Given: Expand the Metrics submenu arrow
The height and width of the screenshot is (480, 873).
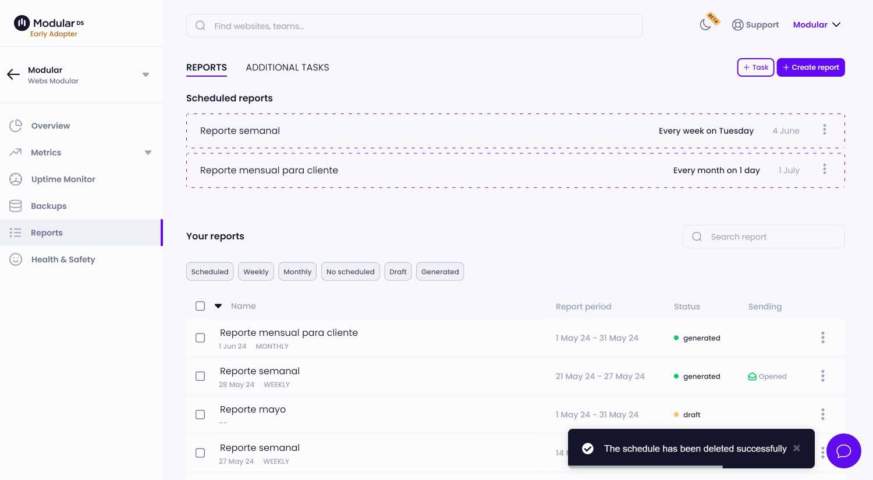Looking at the screenshot, I should click(x=148, y=152).
